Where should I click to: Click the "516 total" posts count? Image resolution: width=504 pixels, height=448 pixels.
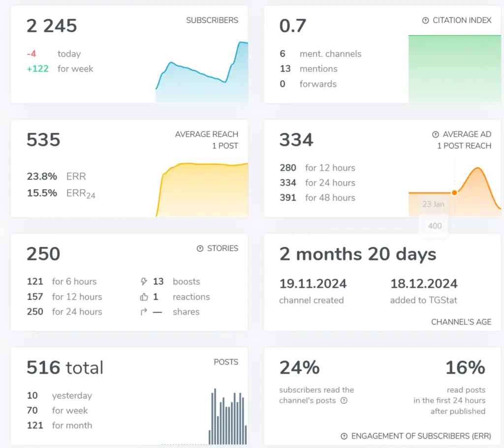(x=65, y=367)
